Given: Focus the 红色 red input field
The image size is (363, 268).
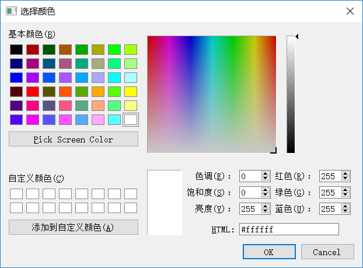Looking at the screenshot, I should click(x=330, y=176).
